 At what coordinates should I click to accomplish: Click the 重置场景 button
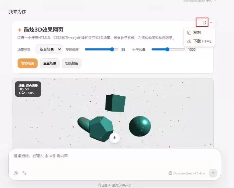(50, 63)
